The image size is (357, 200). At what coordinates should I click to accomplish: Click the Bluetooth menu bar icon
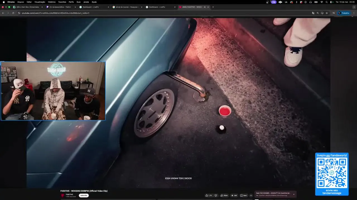click(296, 2)
